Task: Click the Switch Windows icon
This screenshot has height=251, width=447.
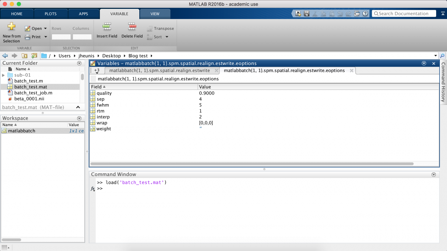Action: [x=357, y=13]
